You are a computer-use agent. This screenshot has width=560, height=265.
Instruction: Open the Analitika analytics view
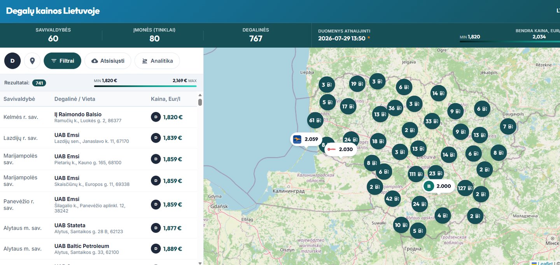pos(157,61)
